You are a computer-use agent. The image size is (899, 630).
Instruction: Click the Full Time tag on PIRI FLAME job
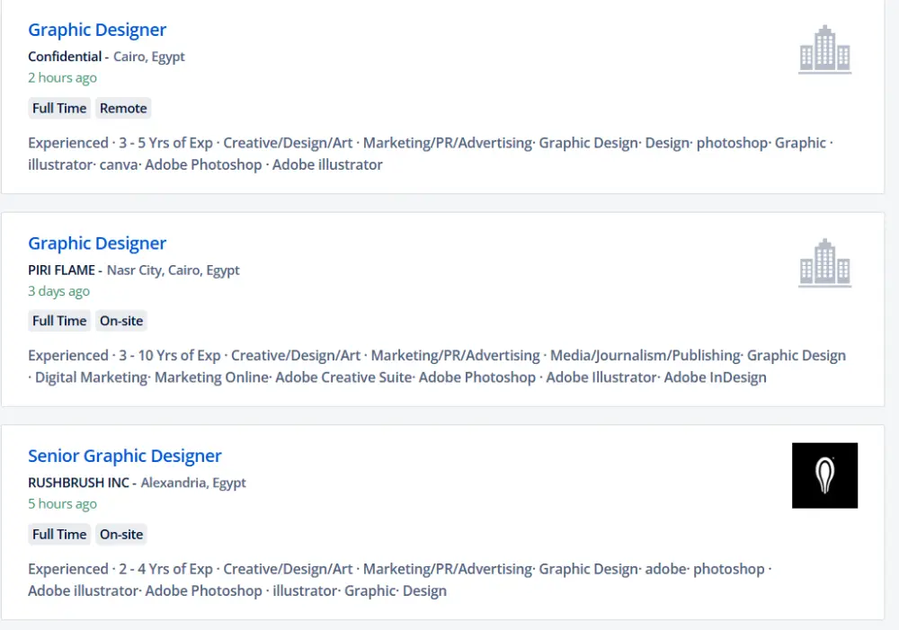click(59, 321)
